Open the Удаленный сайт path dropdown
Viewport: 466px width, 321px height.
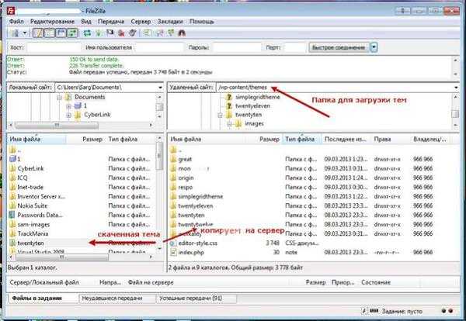(x=456, y=88)
